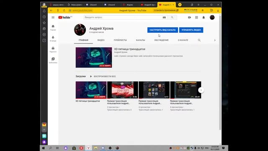Open Windows Start button
Image resolution: width=268 pixels, height=151 pixels.
pyautogui.click(x=43, y=148)
